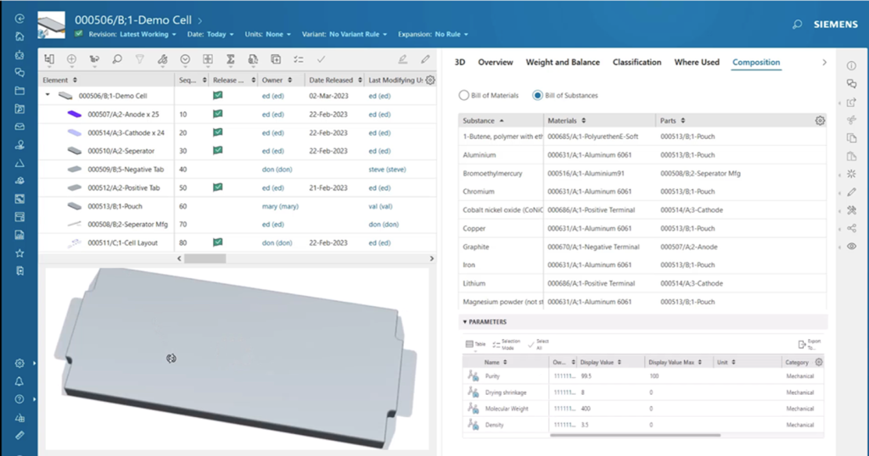Toggle Selection Mode in the Parameters toolbar
The height and width of the screenshot is (456, 869).
(504, 344)
